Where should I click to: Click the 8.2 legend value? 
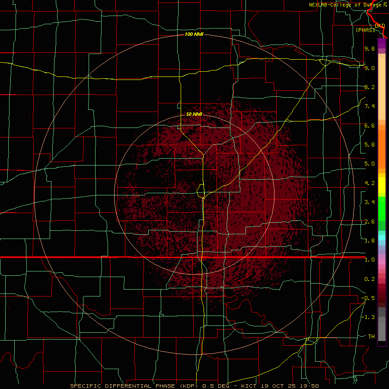tap(370, 87)
